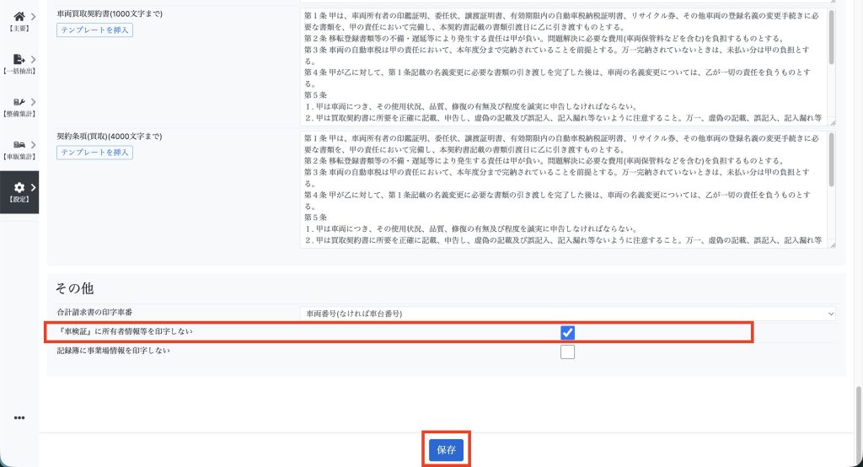Open the 整備集計 sidebar icon
Screen dimensions: 863x467
(18, 101)
